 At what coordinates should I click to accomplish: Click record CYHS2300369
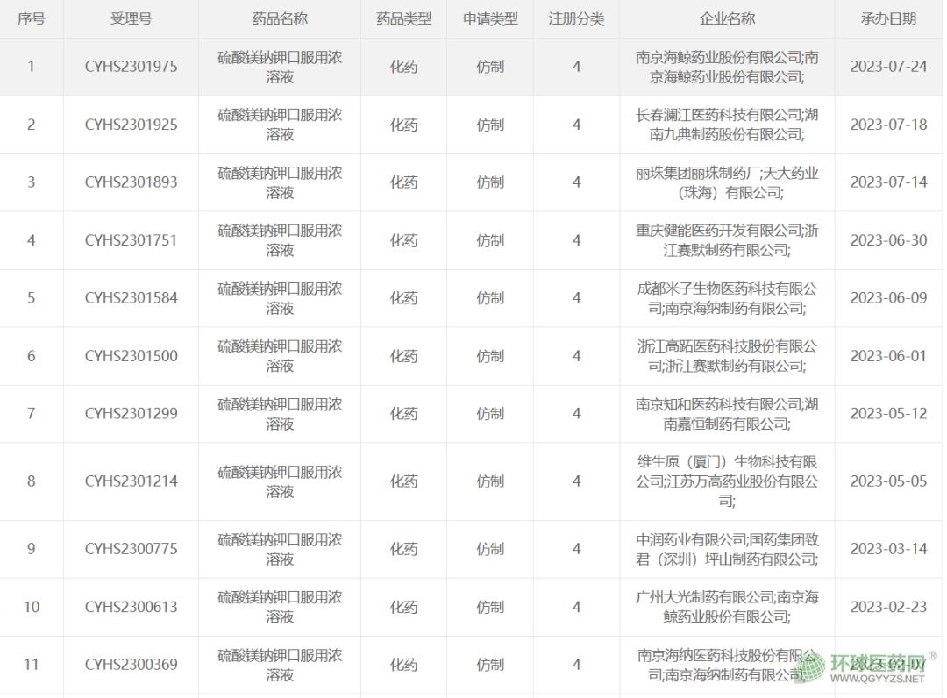tap(131, 665)
